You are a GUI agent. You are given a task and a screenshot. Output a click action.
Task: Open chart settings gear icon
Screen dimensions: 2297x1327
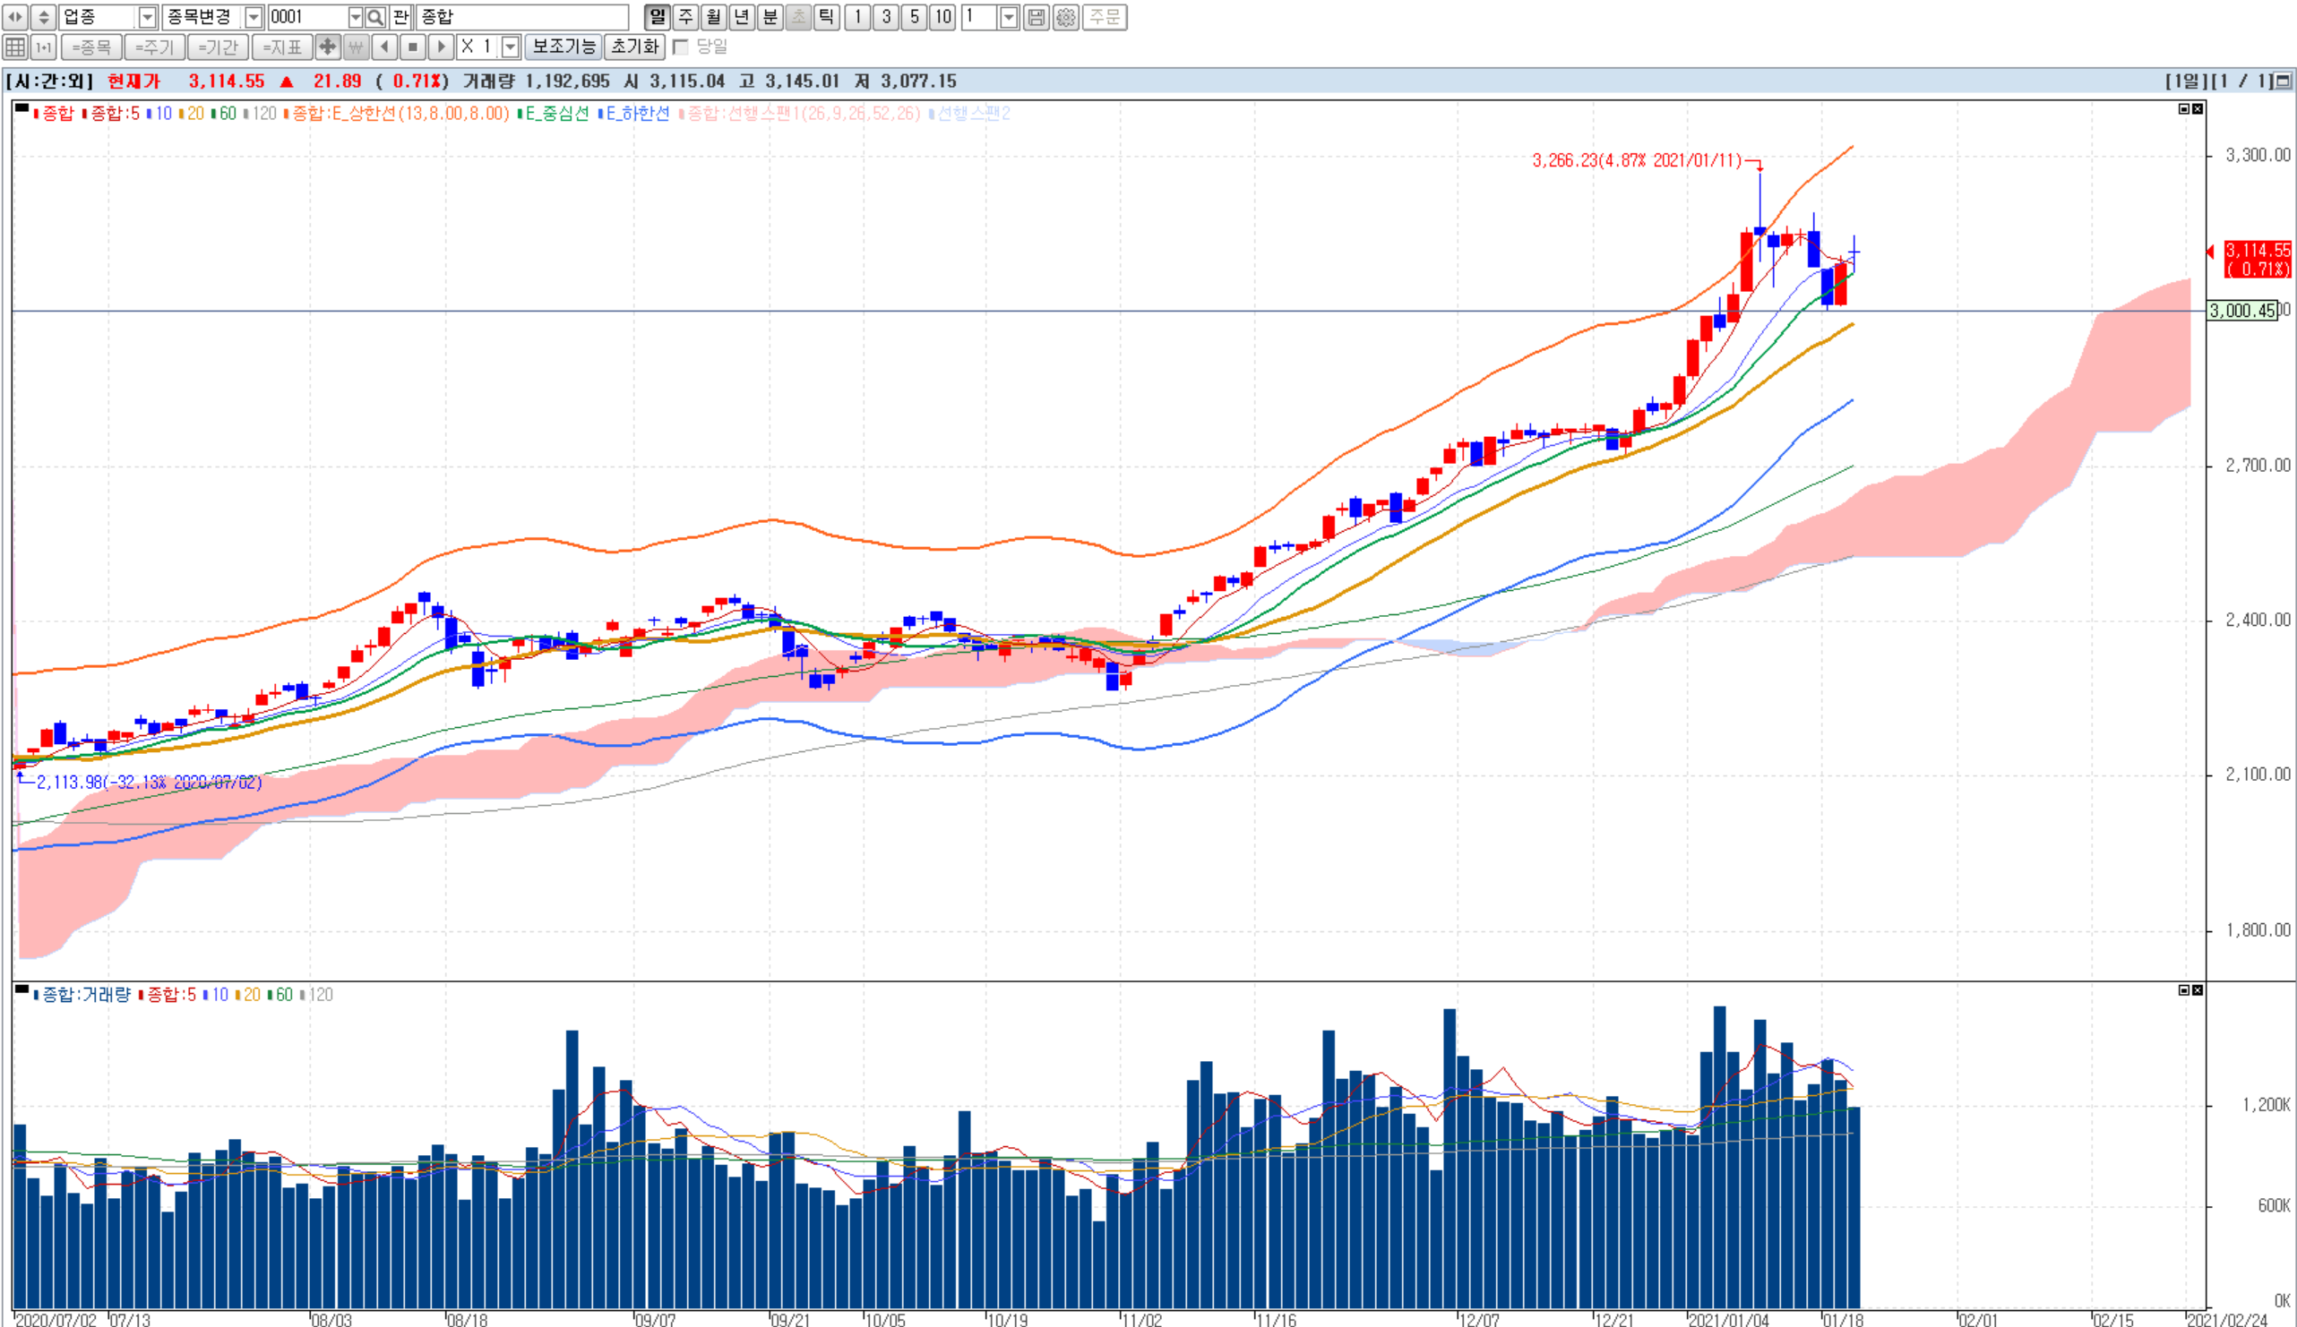tap(1064, 16)
